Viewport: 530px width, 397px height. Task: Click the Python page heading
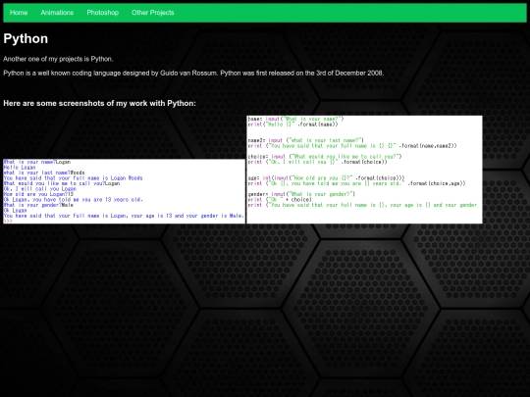26,39
